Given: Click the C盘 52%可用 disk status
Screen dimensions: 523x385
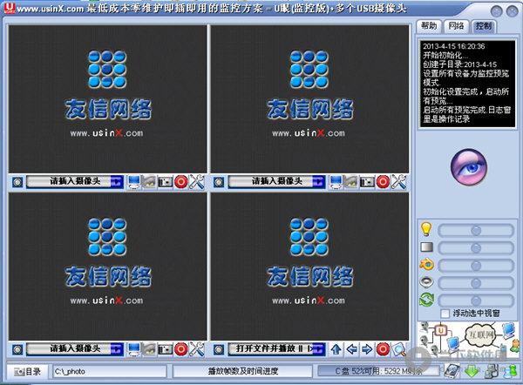Looking at the screenshot, I should click(378, 371).
